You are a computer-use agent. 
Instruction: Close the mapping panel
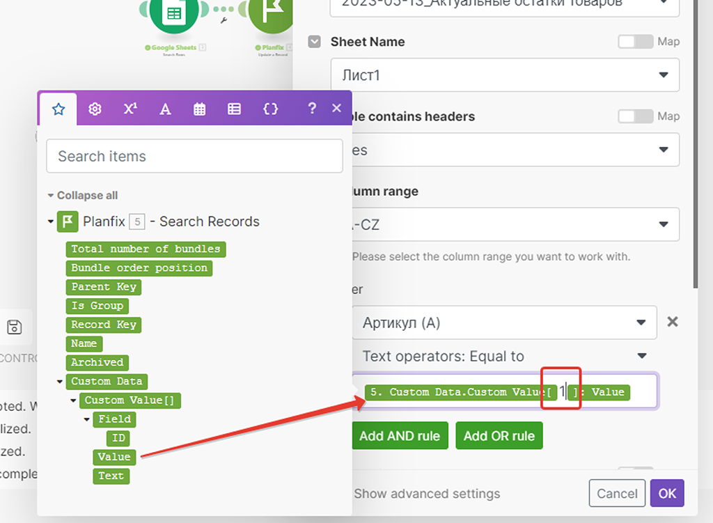click(336, 108)
